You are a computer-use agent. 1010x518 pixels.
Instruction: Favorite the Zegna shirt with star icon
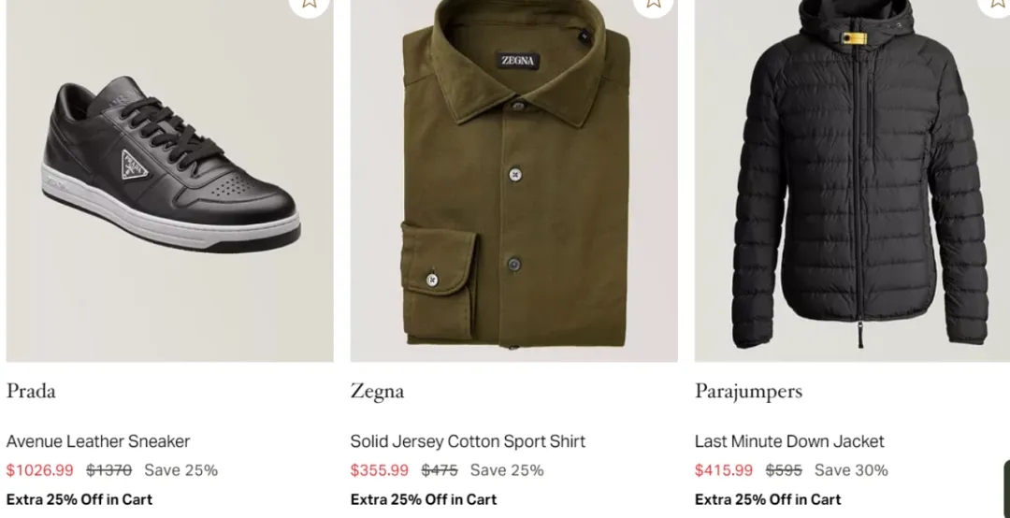click(x=653, y=4)
